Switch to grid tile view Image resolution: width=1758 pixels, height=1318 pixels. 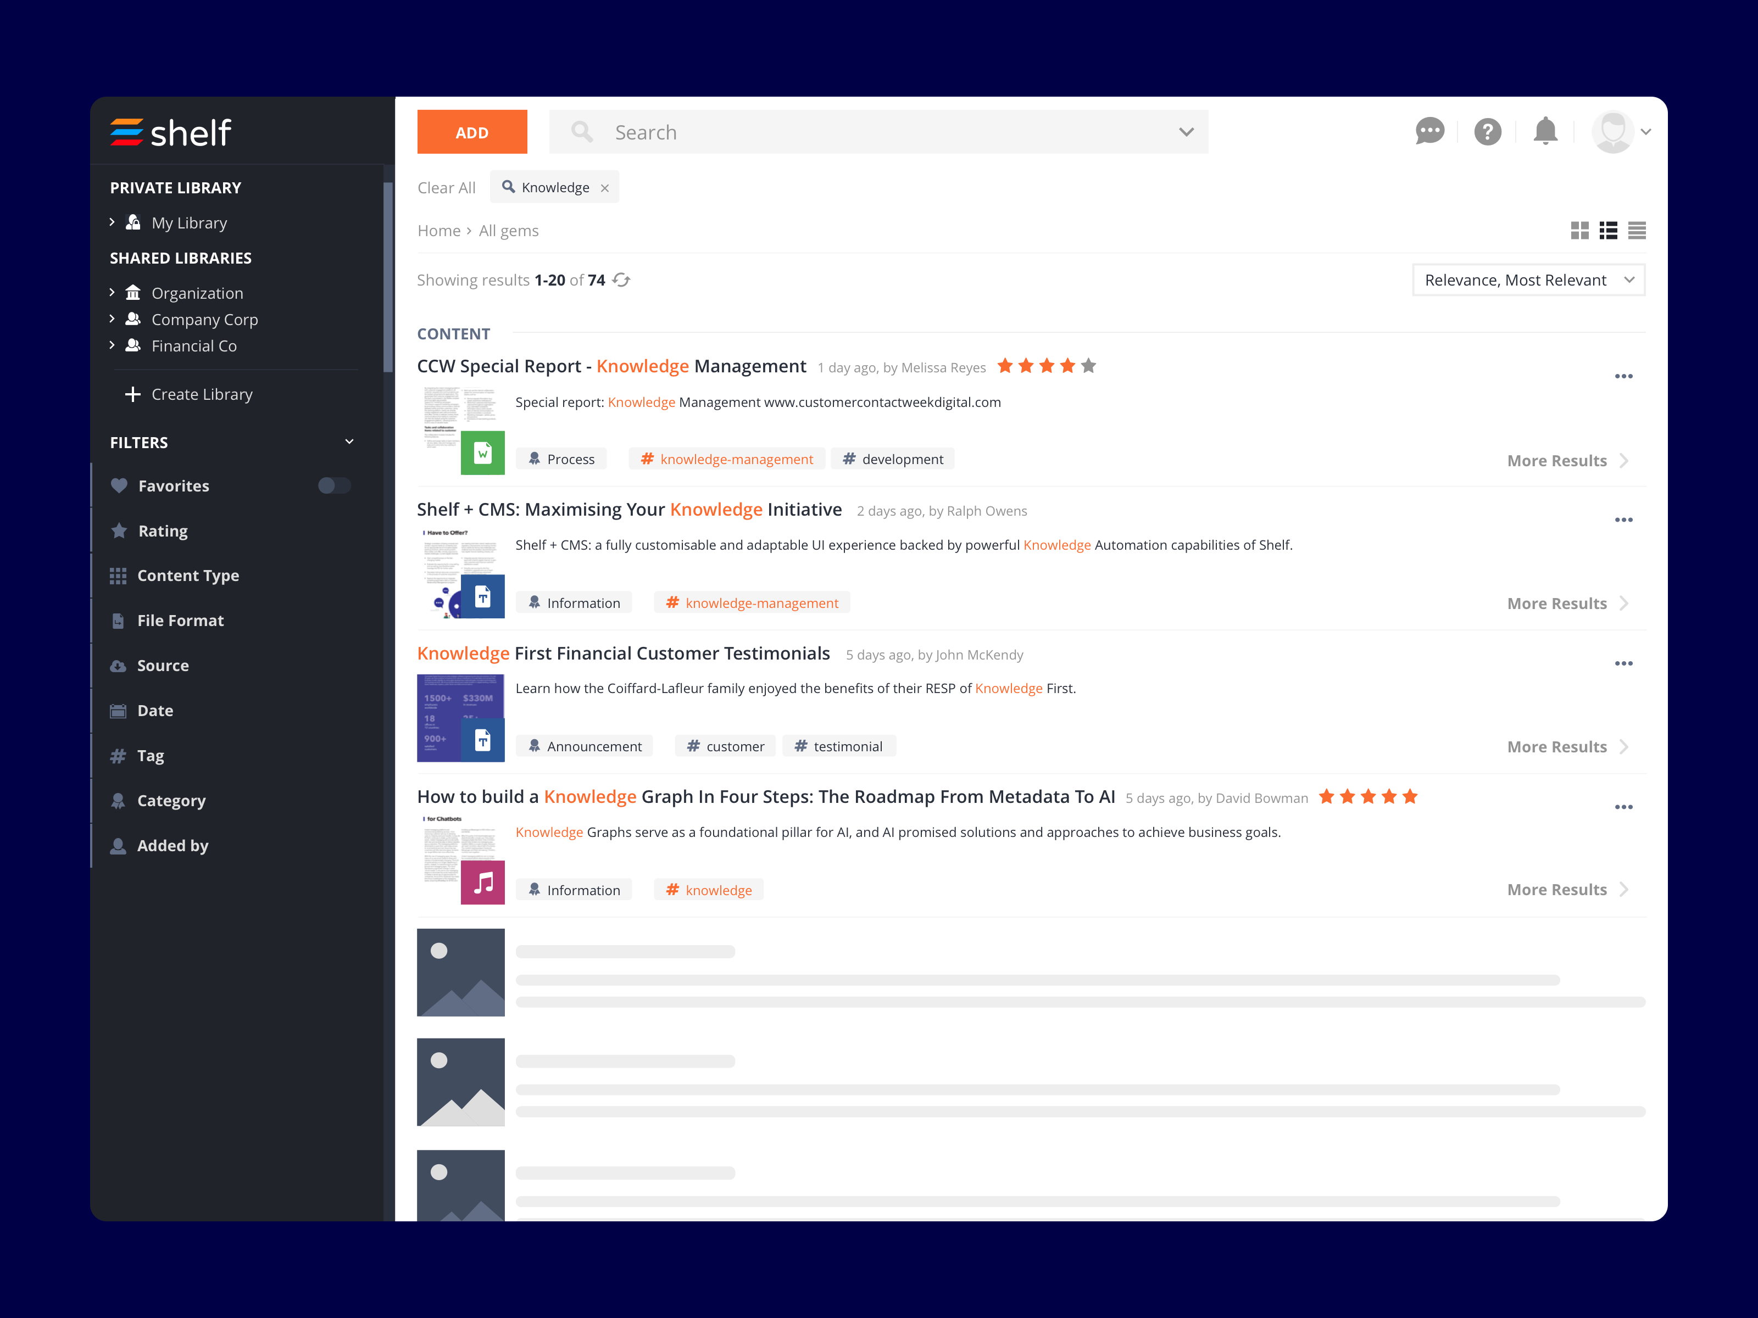point(1579,231)
